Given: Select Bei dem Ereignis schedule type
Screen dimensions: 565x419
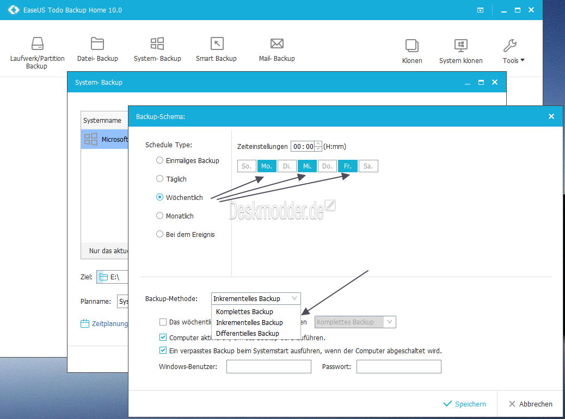Looking at the screenshot, I should [159, 234].
